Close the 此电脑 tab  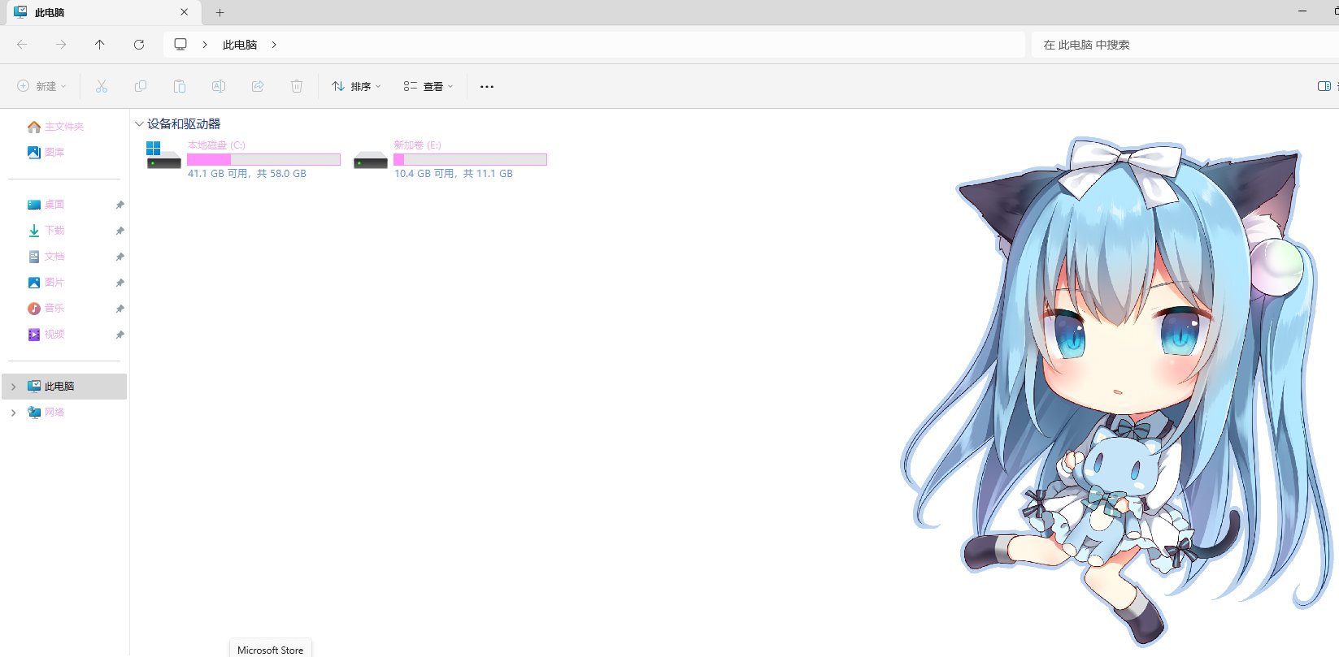click(x=185, y=12)
